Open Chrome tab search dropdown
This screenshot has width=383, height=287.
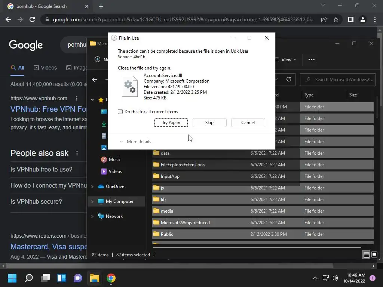(x=323, y=5)
